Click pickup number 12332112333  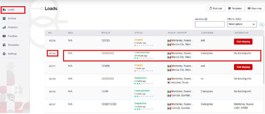pos(109,104)
